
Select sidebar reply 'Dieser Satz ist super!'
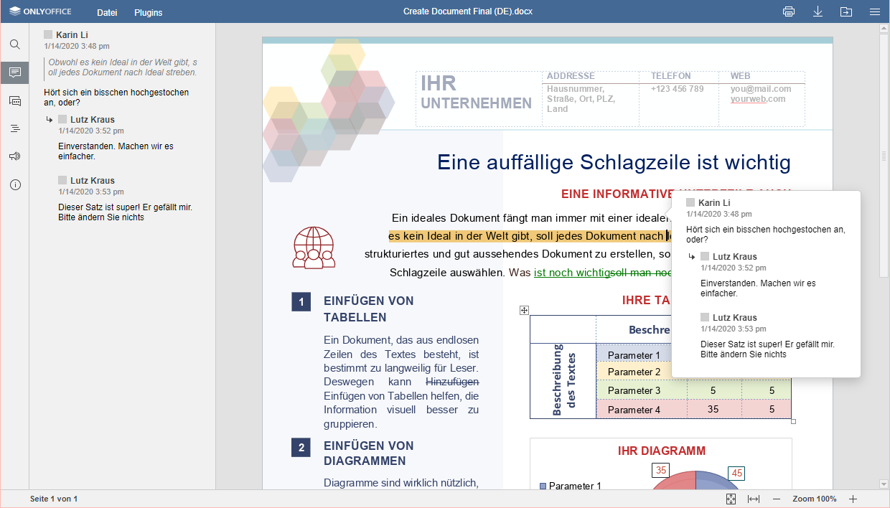[125, 212]
